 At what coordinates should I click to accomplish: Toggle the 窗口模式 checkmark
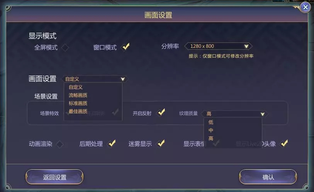tap(126, 47)
